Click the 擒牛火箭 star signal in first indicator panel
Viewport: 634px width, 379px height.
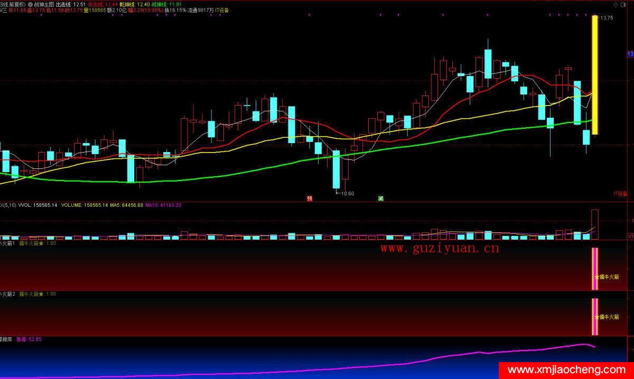(x=607, y=277)
